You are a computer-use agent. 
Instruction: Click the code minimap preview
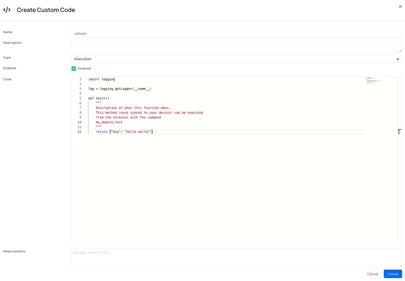(x=374, y=80)
